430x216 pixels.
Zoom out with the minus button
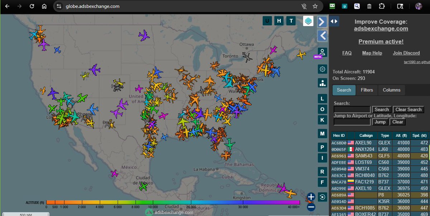pyautogui.click(x=311, y=207)
